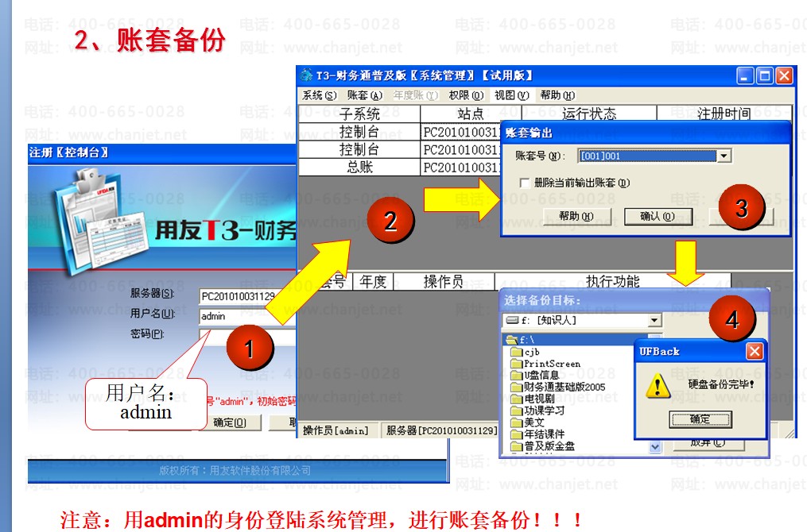
Task: Click the 运行状态 column header
Action: click(589, 114)
